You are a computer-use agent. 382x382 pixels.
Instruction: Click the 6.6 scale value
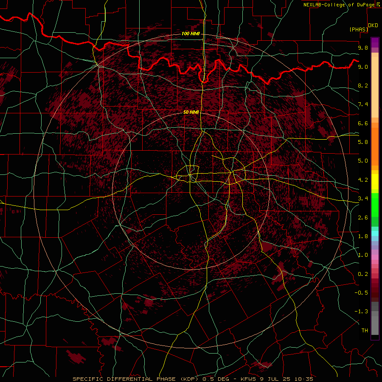click(x=363, y=123)
